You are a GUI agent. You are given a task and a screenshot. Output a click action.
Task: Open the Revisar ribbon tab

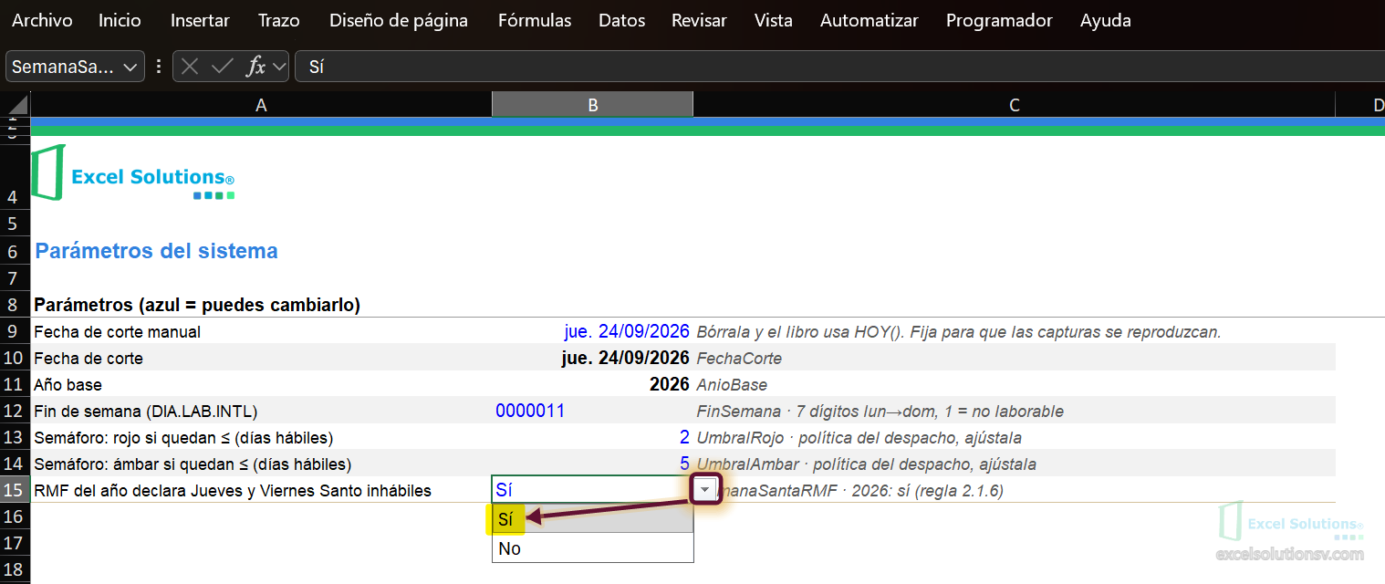[699, 20]
